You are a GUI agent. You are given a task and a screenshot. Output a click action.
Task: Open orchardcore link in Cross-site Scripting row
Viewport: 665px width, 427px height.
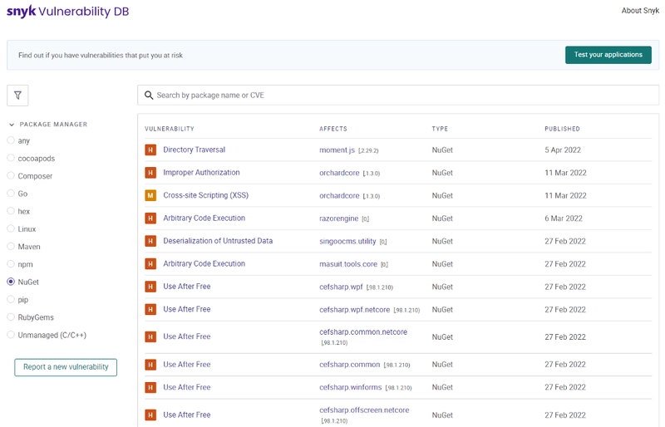click(339, 196)
